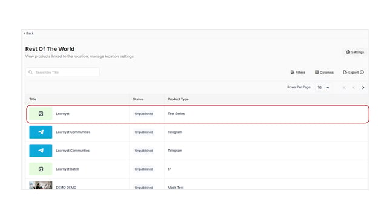Click the Mock Test product type cell
390x219 pixels.
[x=176, y=188]
